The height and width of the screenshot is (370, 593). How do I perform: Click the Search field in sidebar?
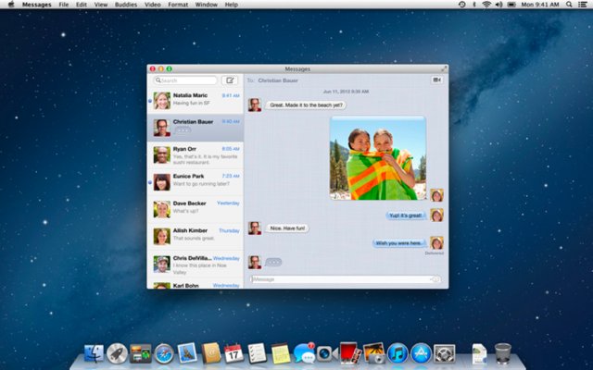pyautogui.click(x=185, y=80)
